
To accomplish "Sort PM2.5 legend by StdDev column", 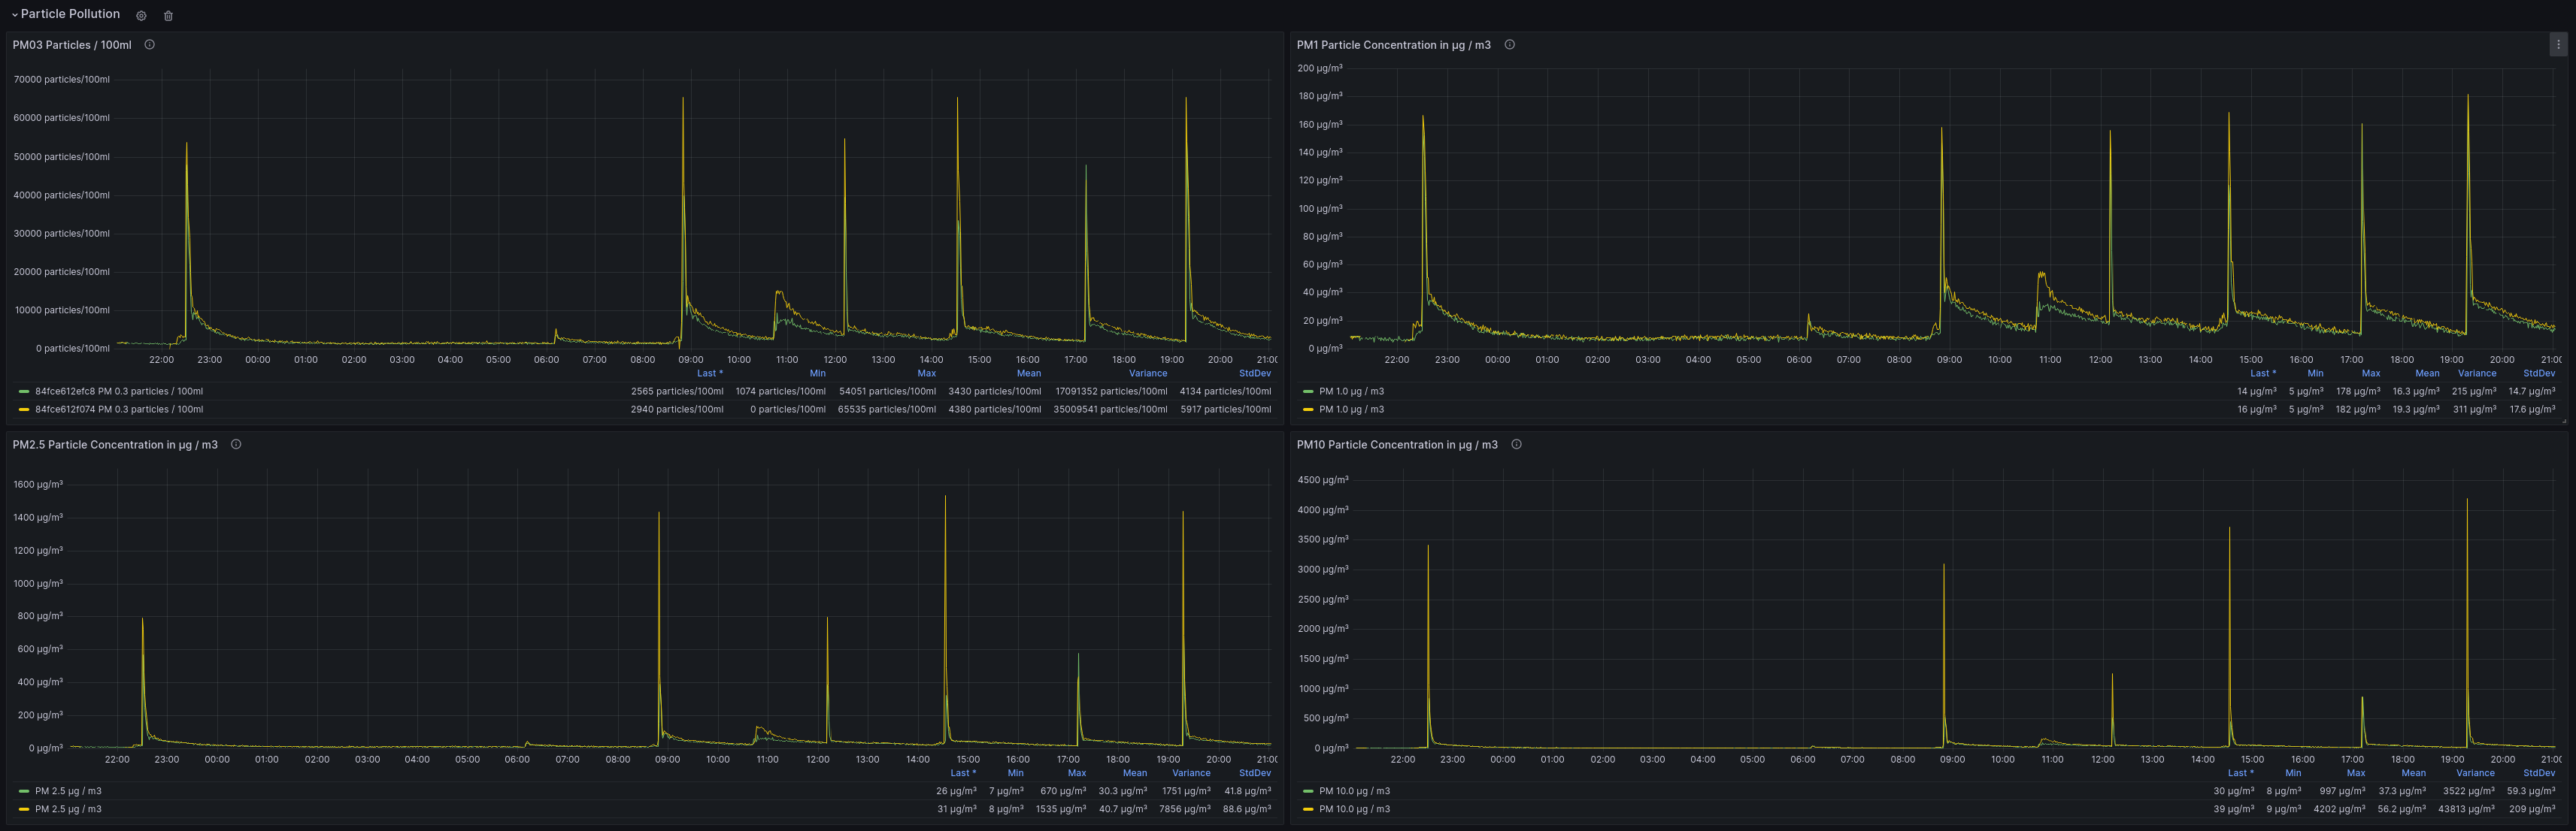I will tap(1255, 773).
